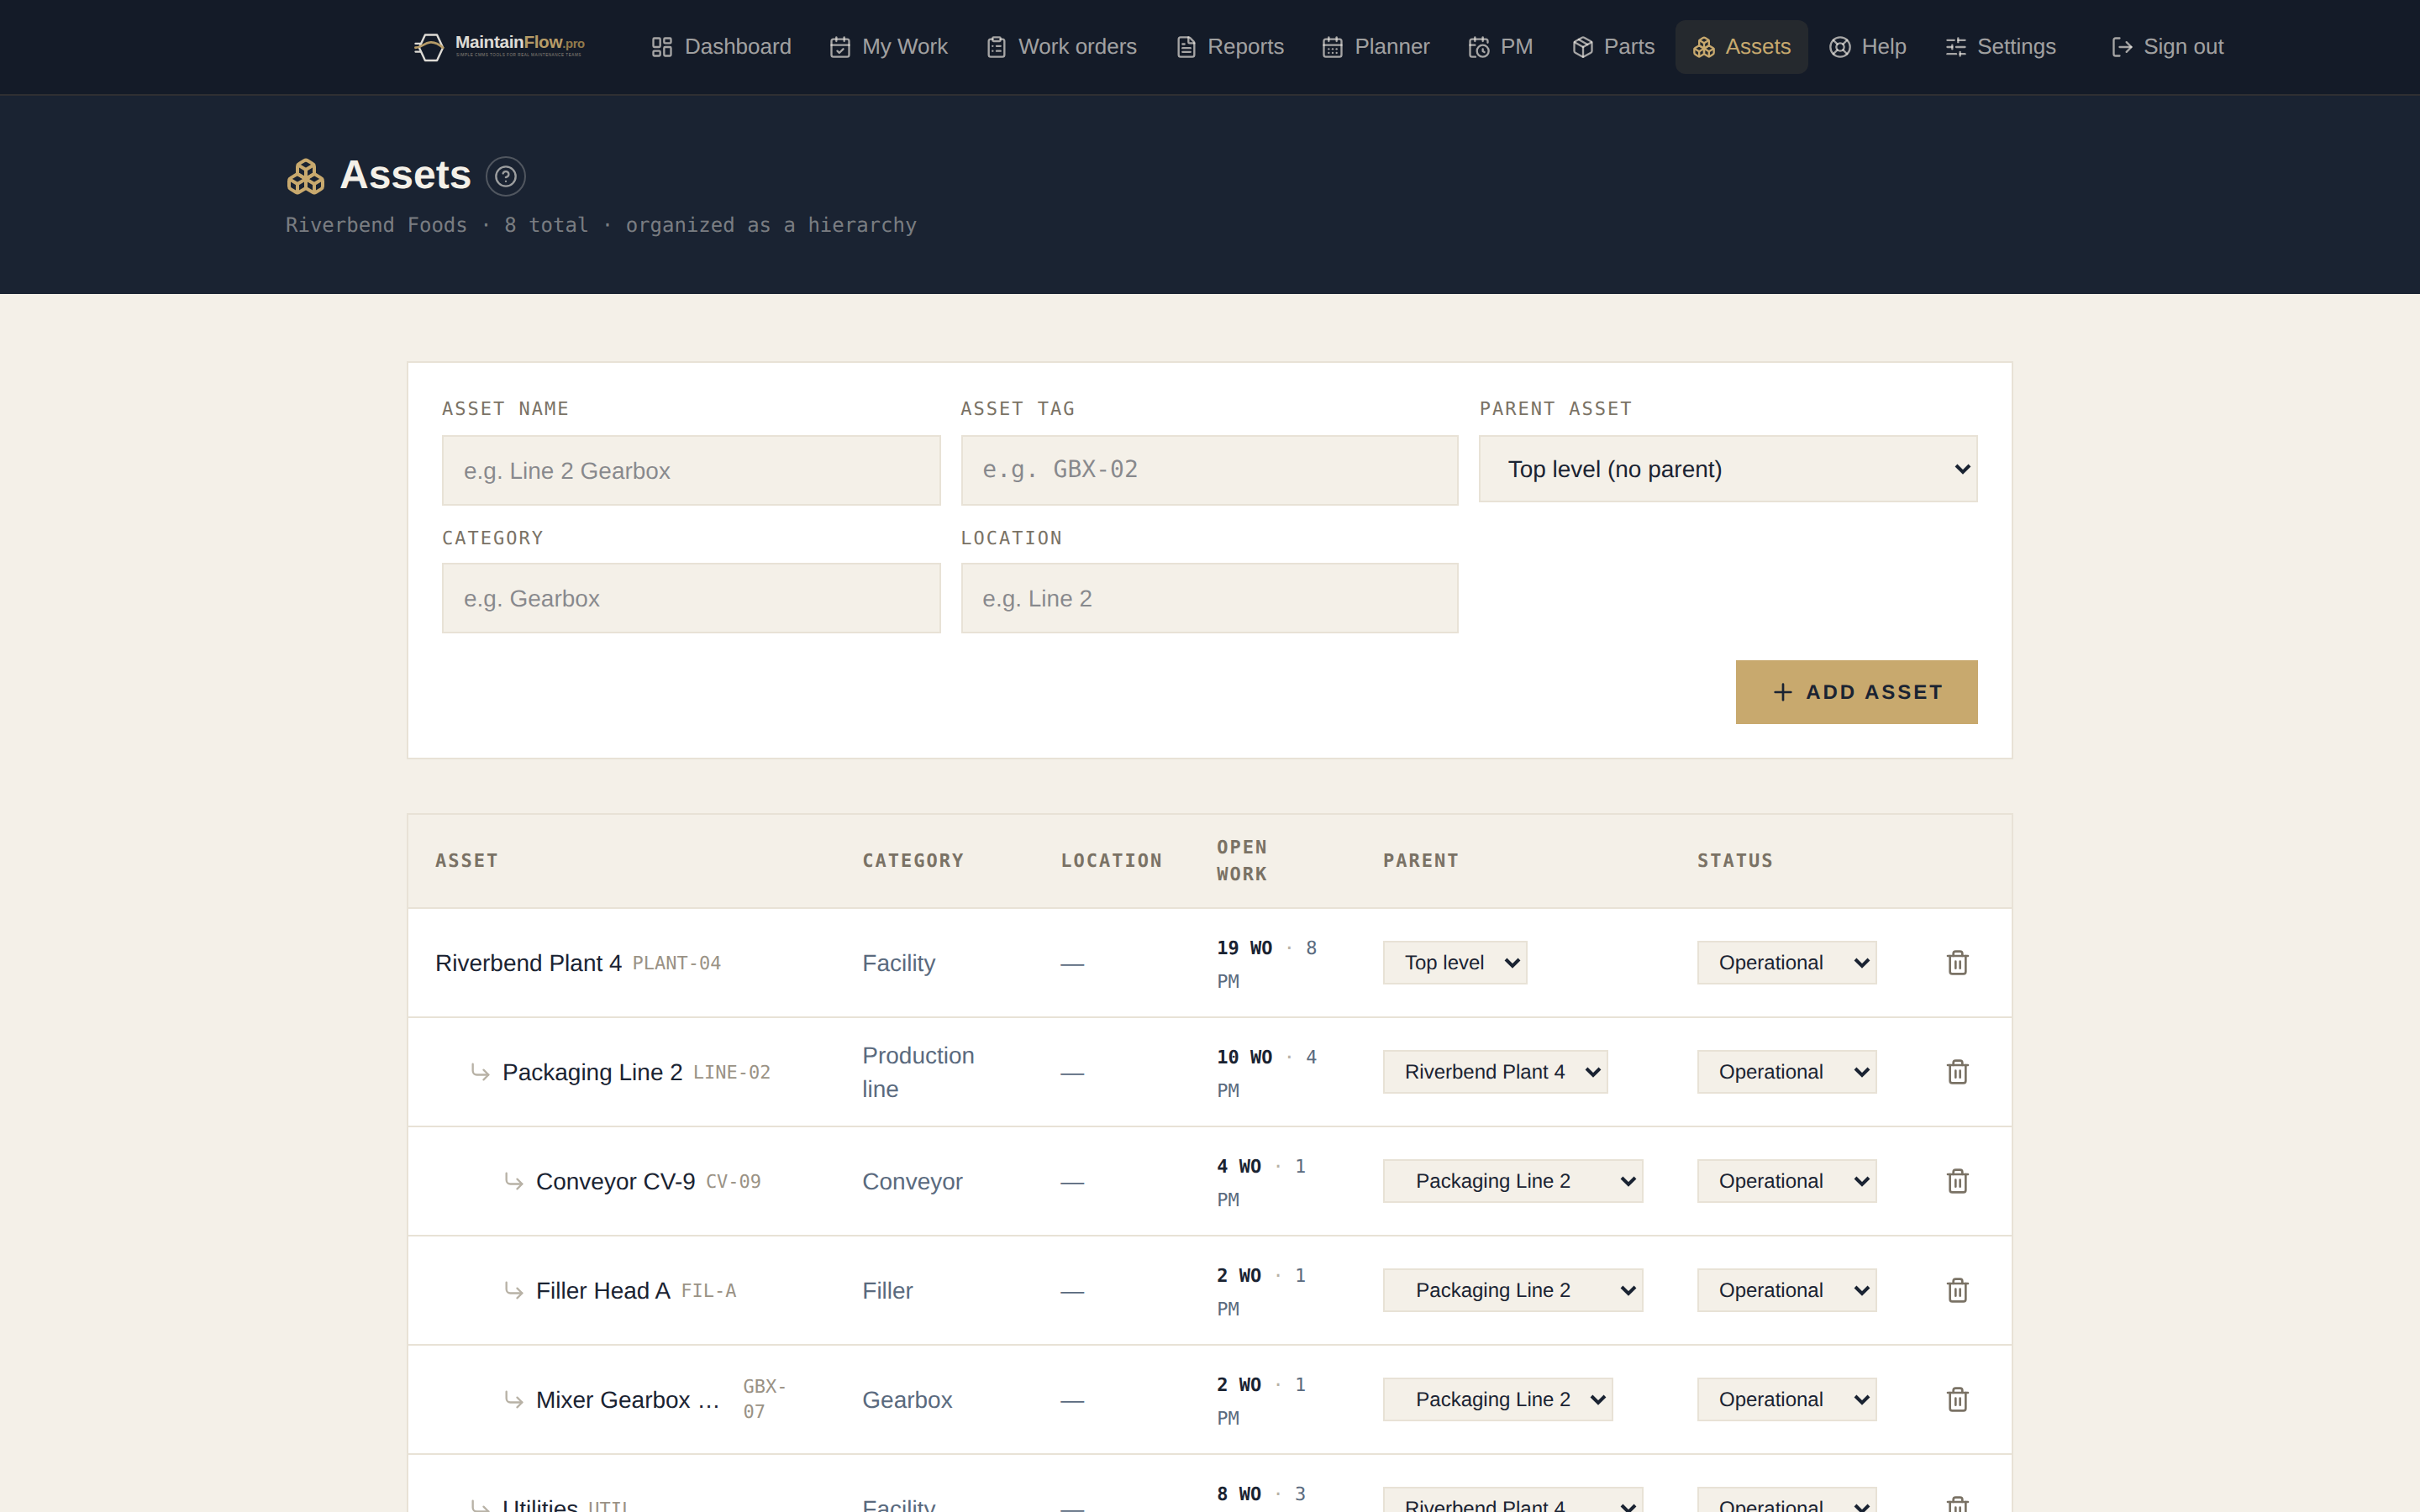2420x1512 pixels.
Task: Go to My Work
Action: click(888, 47)
